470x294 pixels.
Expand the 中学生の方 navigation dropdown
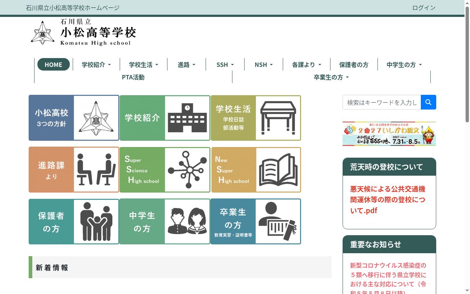tap(404, 64)
